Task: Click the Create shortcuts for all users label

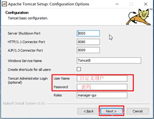Action: coord(29,70)
